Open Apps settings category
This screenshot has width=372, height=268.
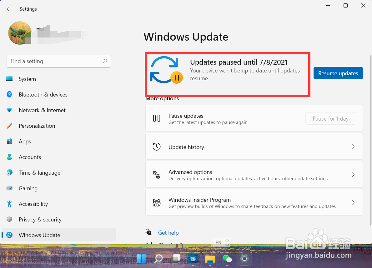pyautogui.click(x=58, y=141)
